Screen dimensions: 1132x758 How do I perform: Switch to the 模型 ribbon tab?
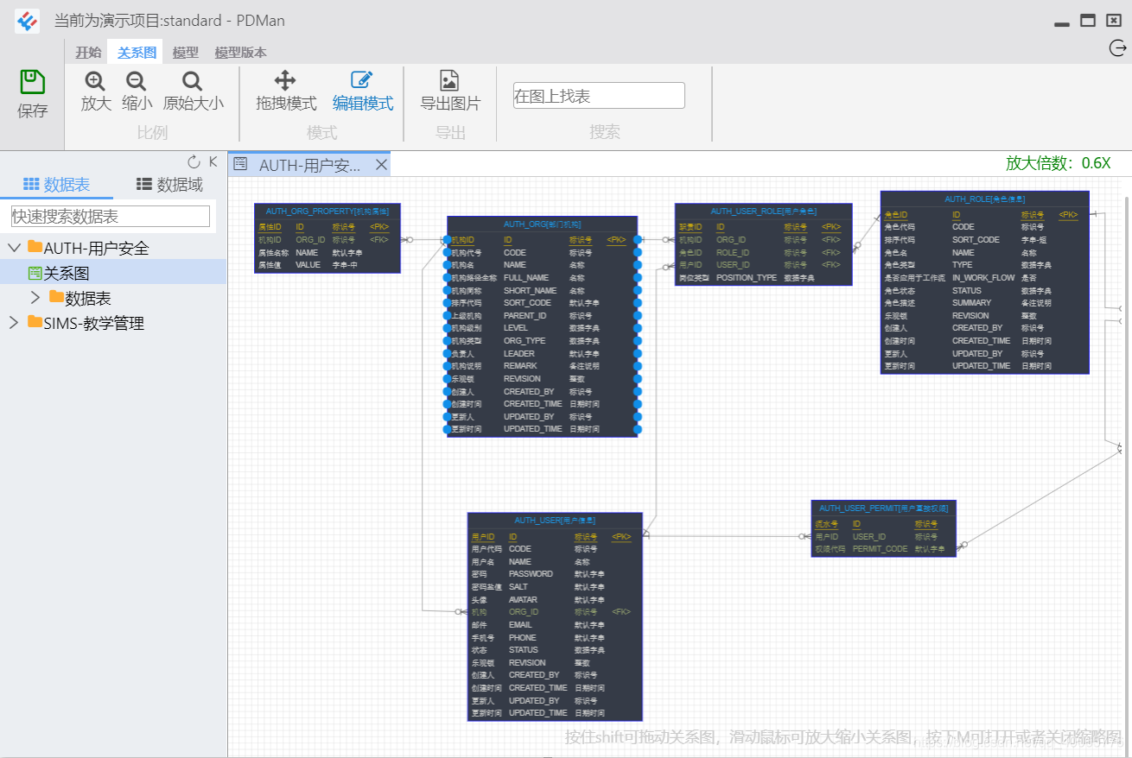186,53
